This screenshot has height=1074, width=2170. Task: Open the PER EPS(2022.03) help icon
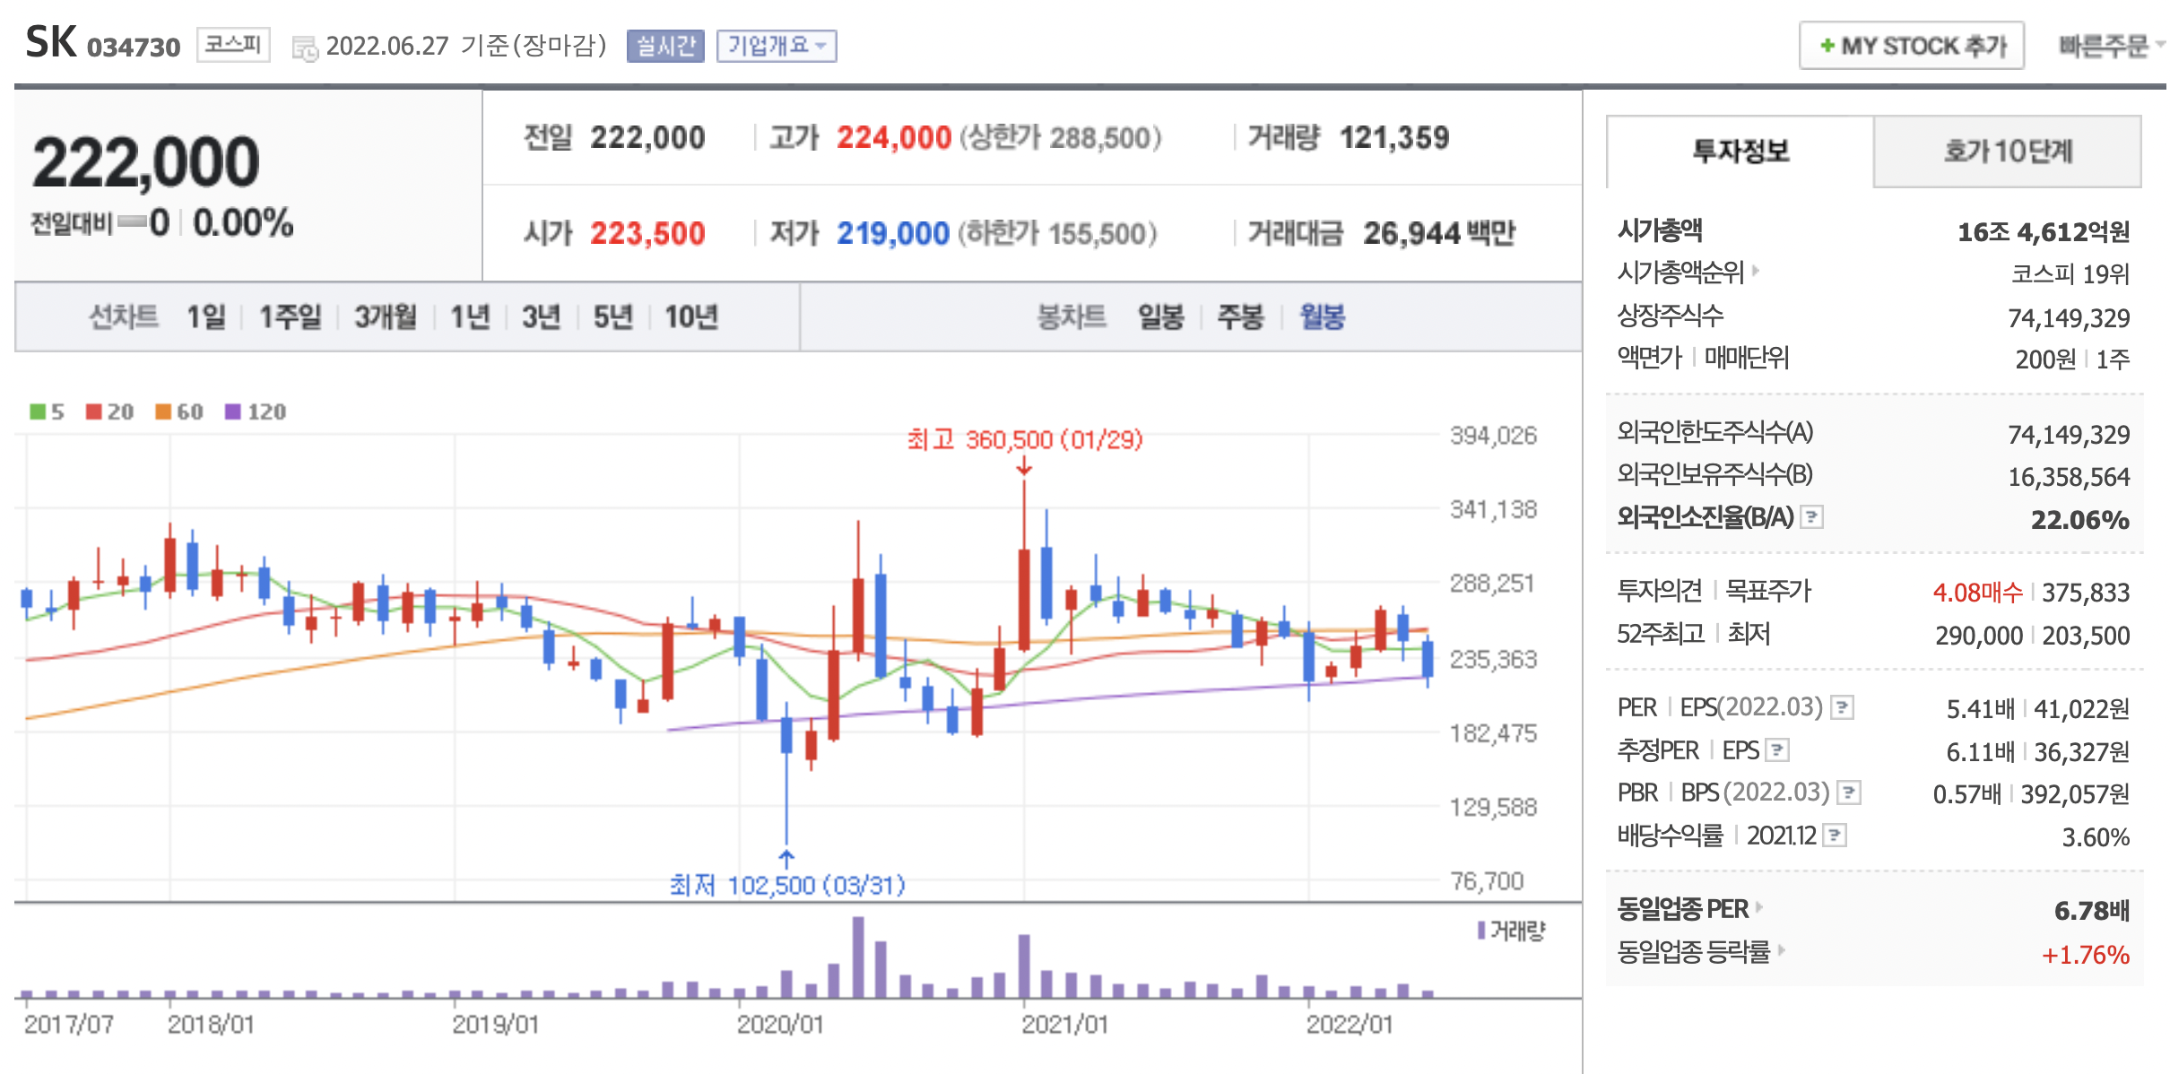tap(1843, 707)
